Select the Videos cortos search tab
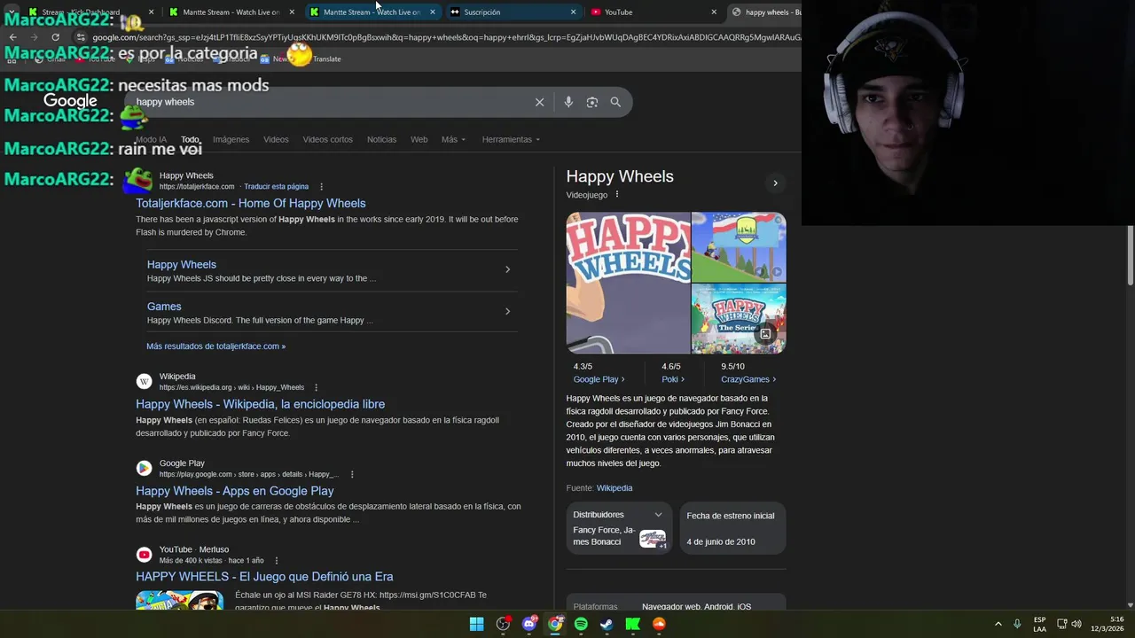The height and width of the screenshot is (638, 1135). click(327, 139)
